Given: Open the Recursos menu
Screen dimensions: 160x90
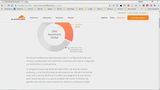Looking at the screenshot, I should pos(59,18).
